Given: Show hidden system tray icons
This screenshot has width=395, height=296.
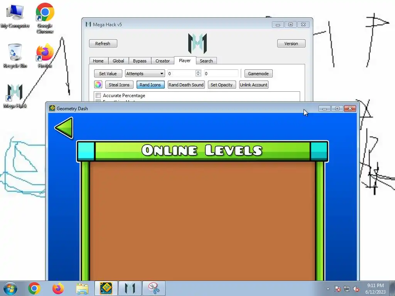Looking at the screenshot, I should [x=328, y=289].
